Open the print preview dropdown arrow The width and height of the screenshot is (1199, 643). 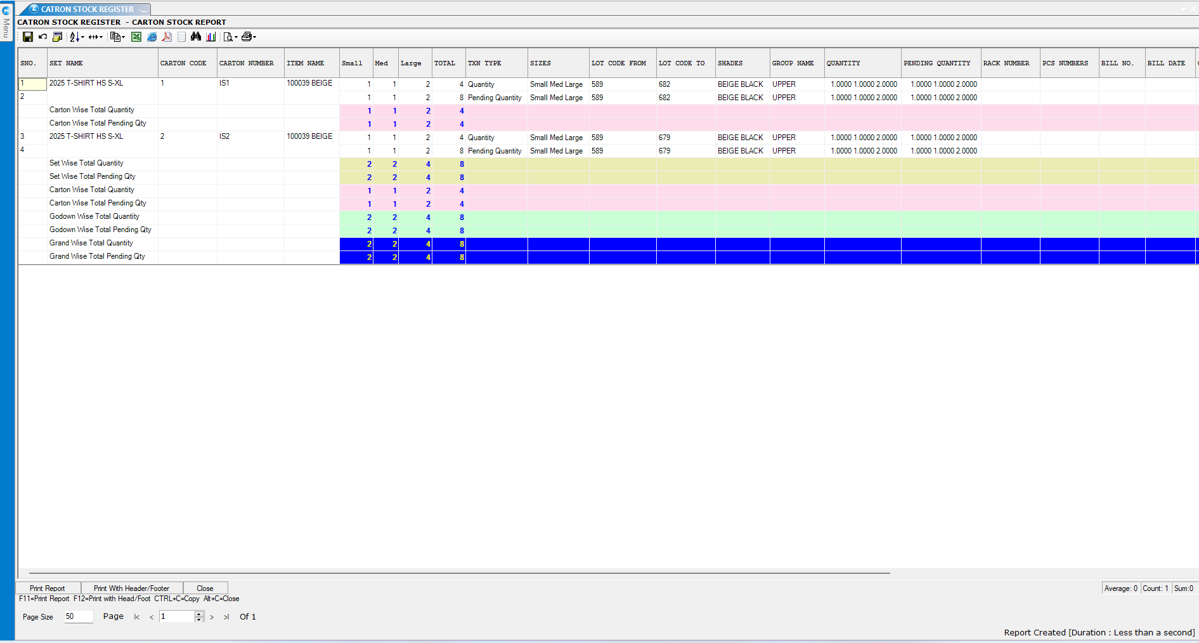[237, 37]
